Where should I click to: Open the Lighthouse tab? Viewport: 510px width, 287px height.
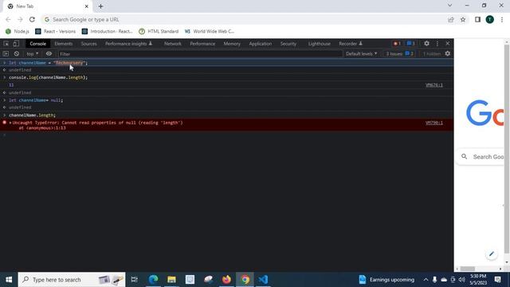[319, 44]
